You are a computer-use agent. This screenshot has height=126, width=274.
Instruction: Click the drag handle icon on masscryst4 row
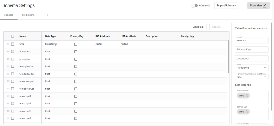(x=8, y=118)
